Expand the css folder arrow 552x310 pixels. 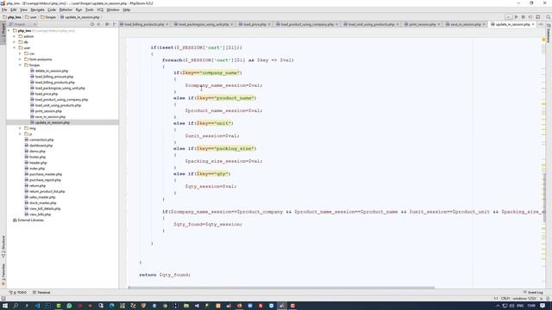pos(21,53)
